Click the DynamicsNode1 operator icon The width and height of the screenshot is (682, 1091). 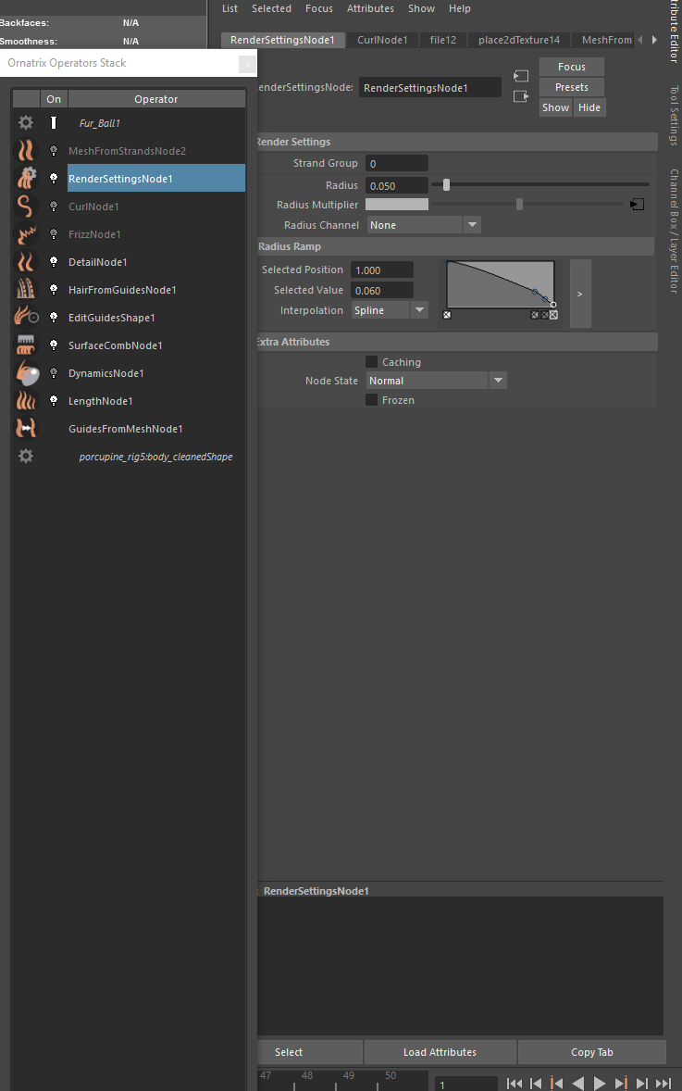[x=26, y=373]
